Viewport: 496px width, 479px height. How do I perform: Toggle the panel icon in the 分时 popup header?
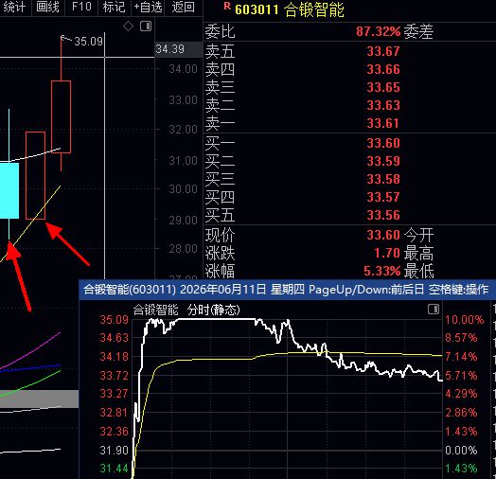point(434,309)
